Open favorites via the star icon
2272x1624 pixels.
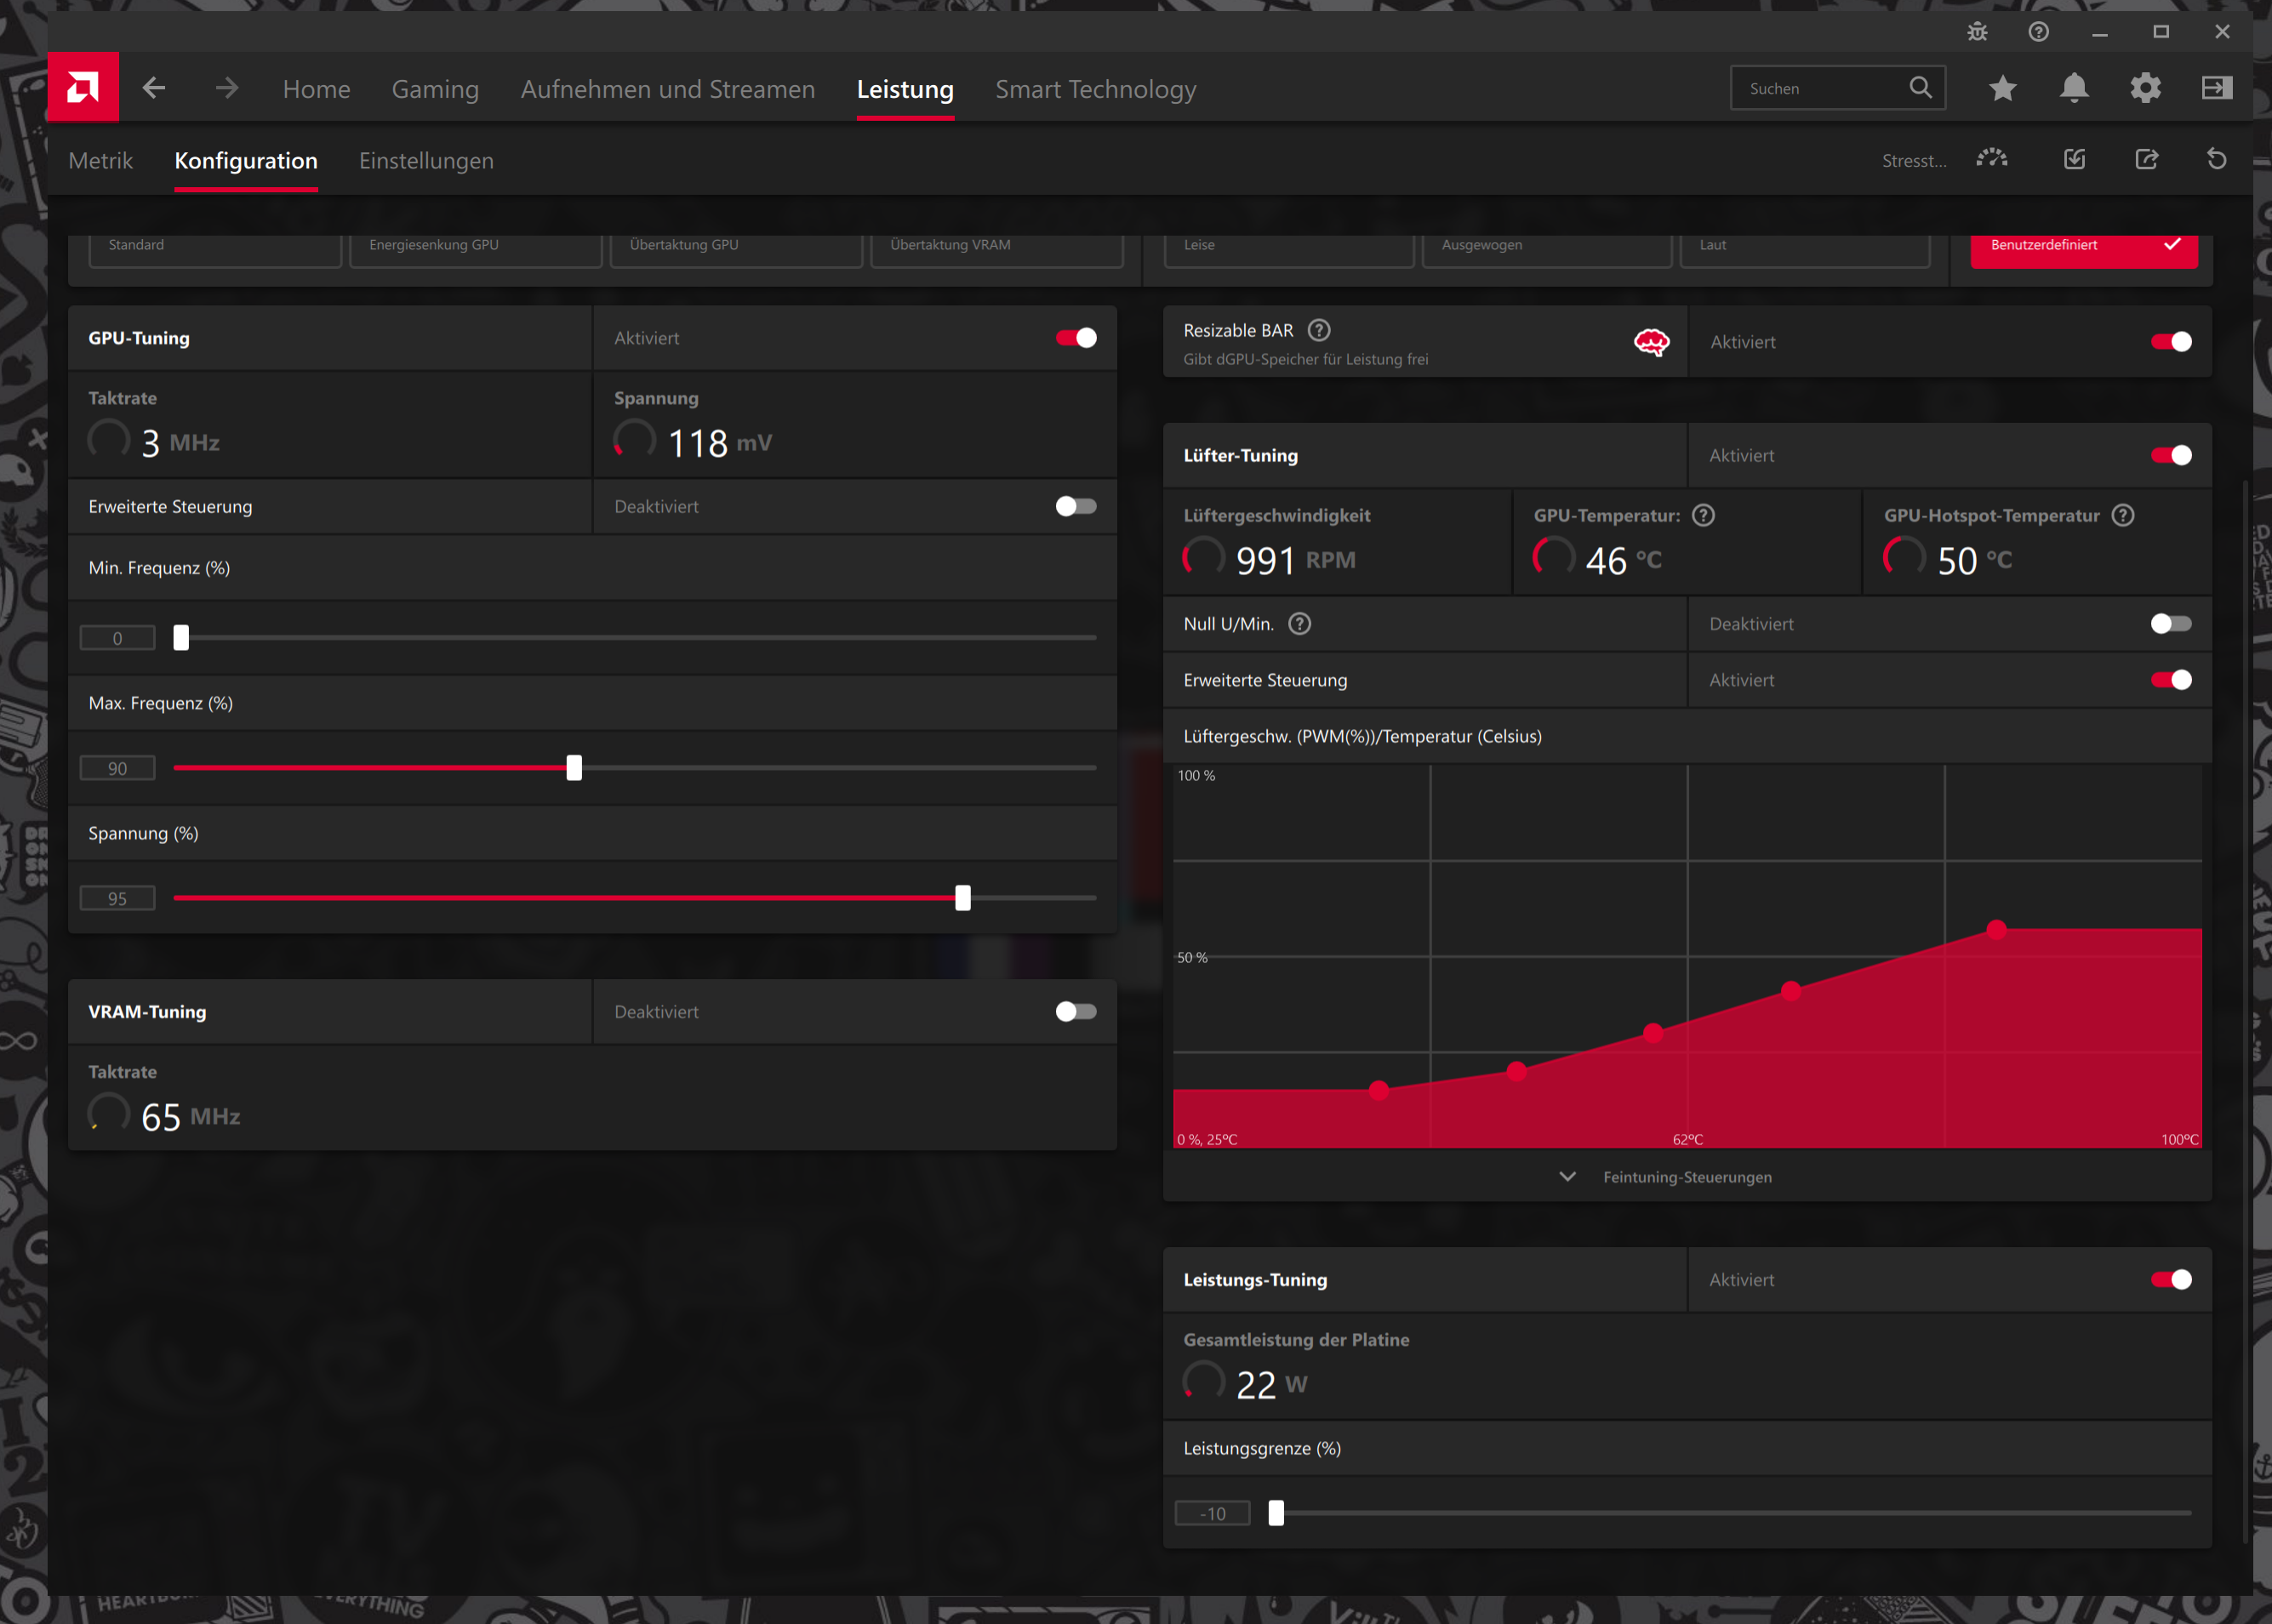point(2002,88)
